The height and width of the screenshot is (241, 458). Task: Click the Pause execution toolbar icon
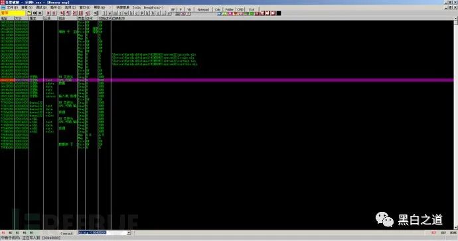54,13
